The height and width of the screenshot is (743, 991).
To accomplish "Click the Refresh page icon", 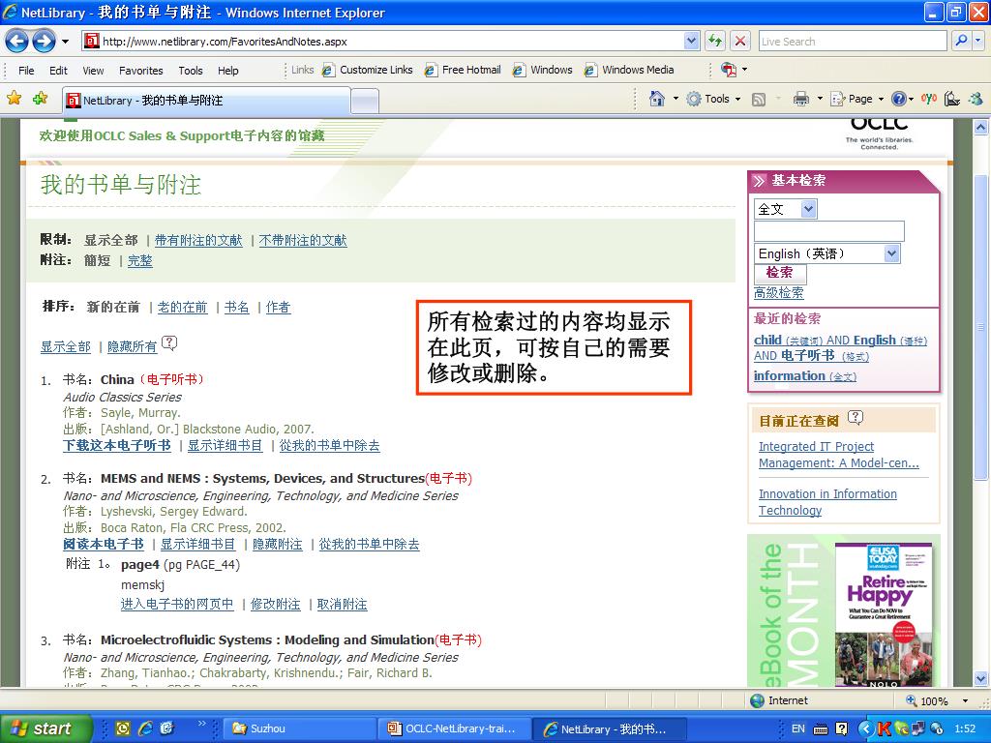I will coord(715,41).
